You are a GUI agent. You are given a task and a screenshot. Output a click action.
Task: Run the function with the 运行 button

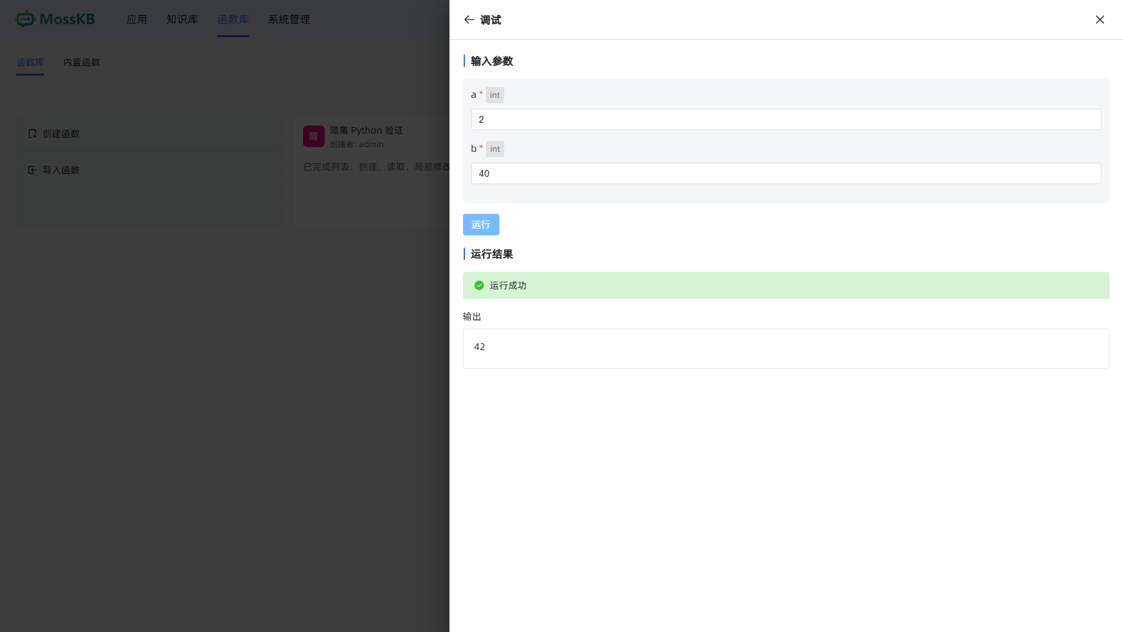[x=481, y=225]
